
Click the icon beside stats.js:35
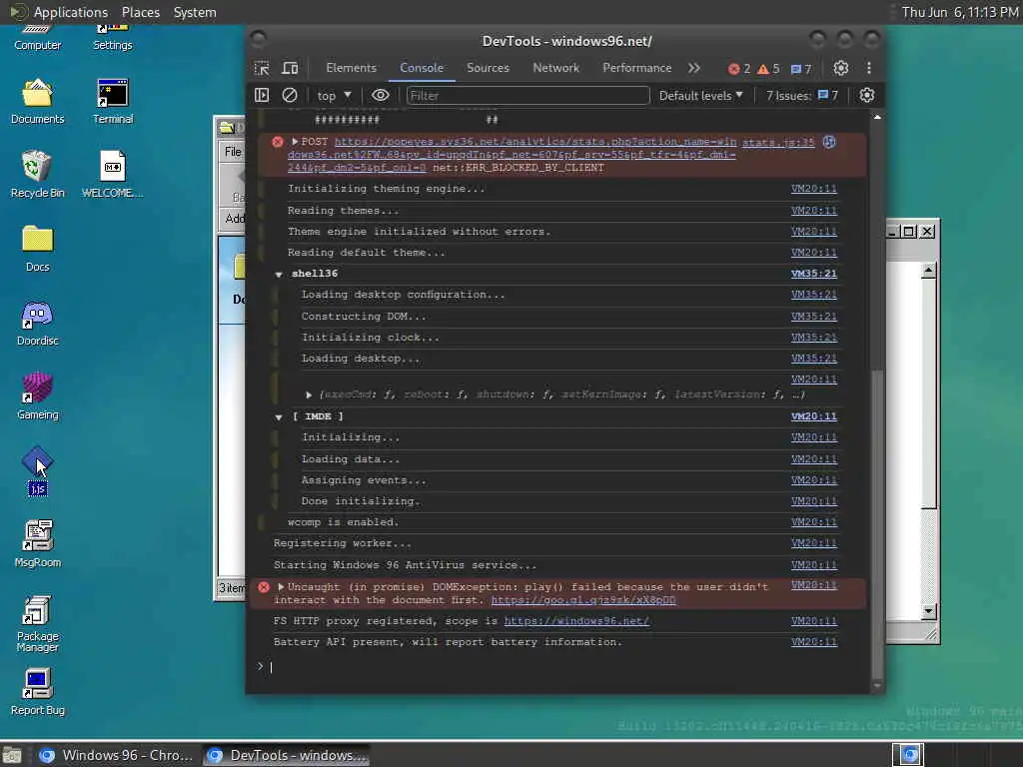tap(829, 142)
